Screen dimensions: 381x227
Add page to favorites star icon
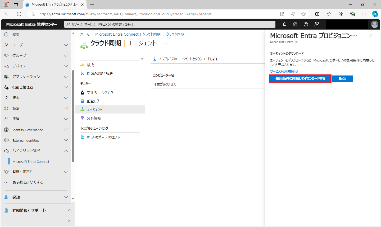pos(303,14)
